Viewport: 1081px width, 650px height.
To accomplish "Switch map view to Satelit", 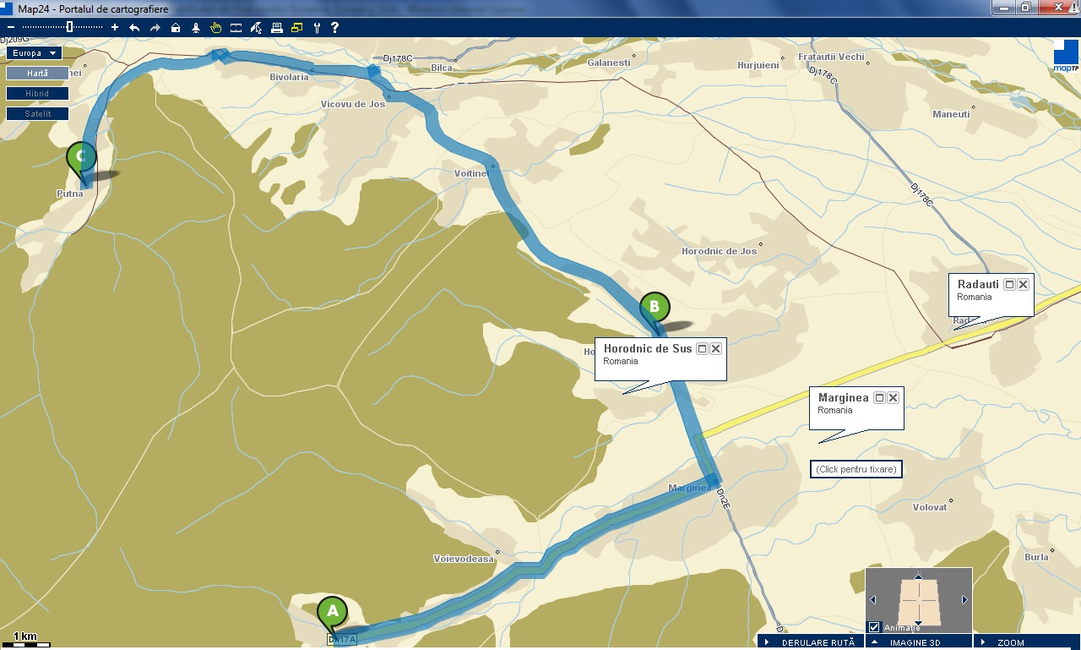I will (x=37, y=113).
